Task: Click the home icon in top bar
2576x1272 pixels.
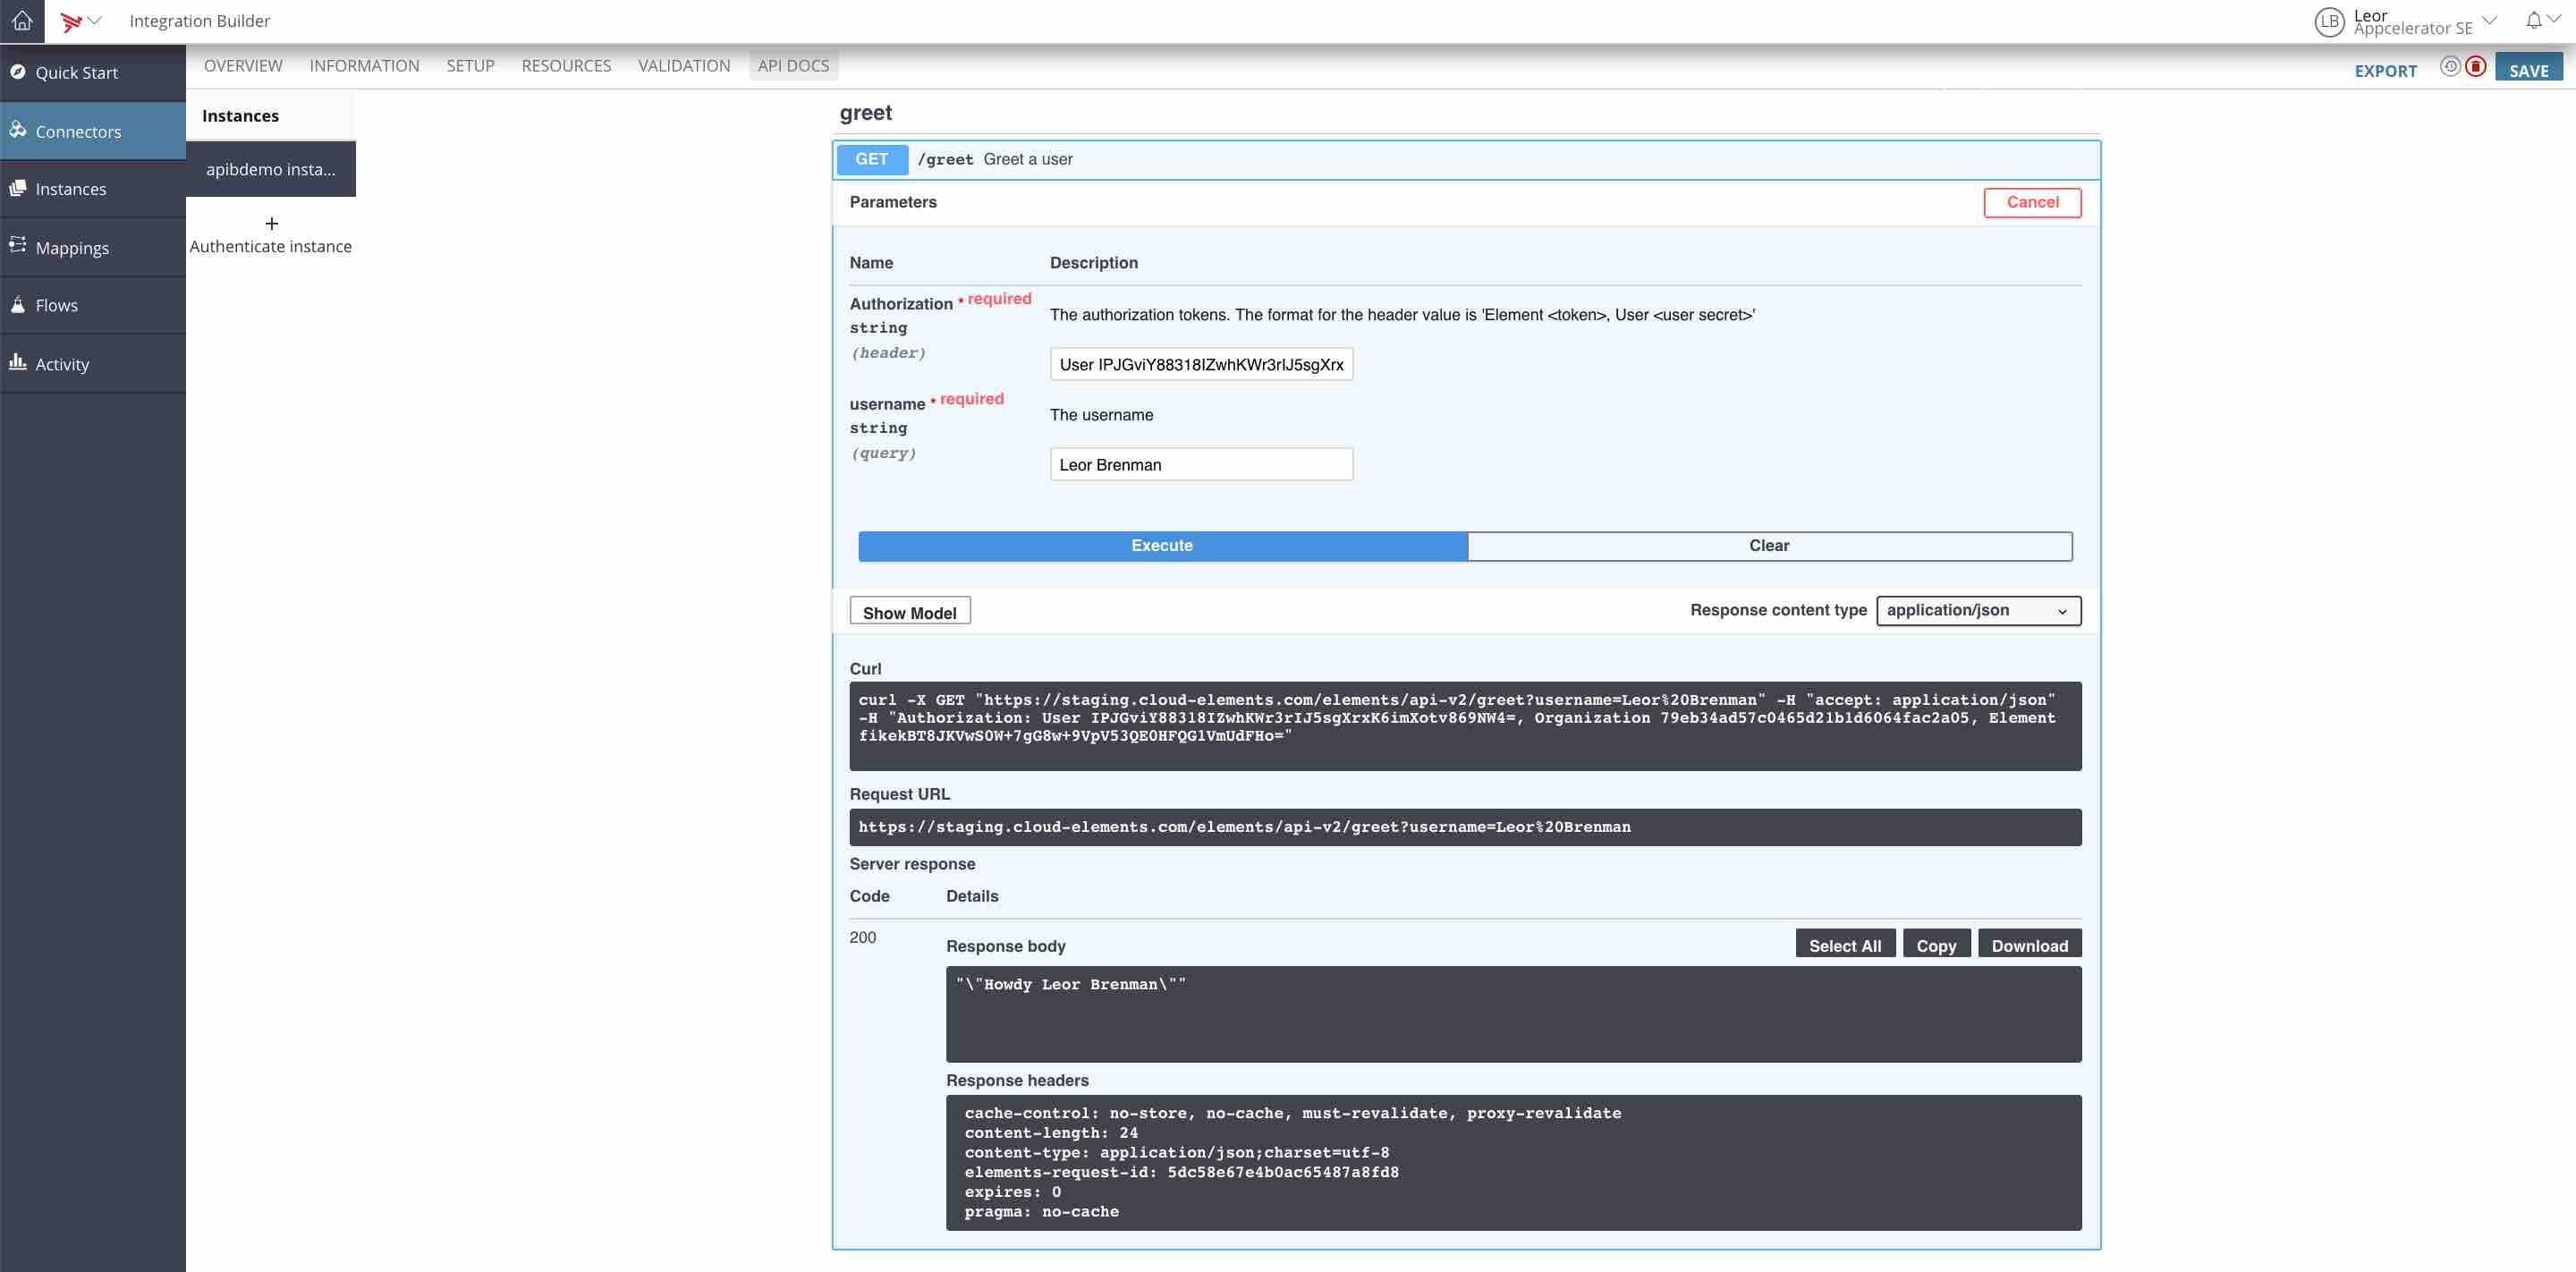Action: tap(22, 20)
